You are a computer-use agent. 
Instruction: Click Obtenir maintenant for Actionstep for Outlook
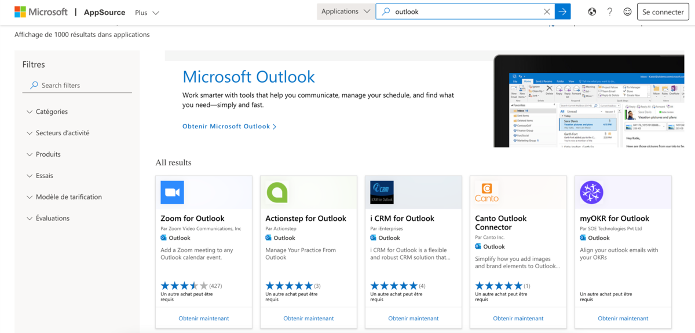[309, 319]
